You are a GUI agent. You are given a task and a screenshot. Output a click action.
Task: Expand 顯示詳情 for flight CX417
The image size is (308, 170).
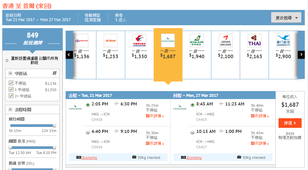260,143
